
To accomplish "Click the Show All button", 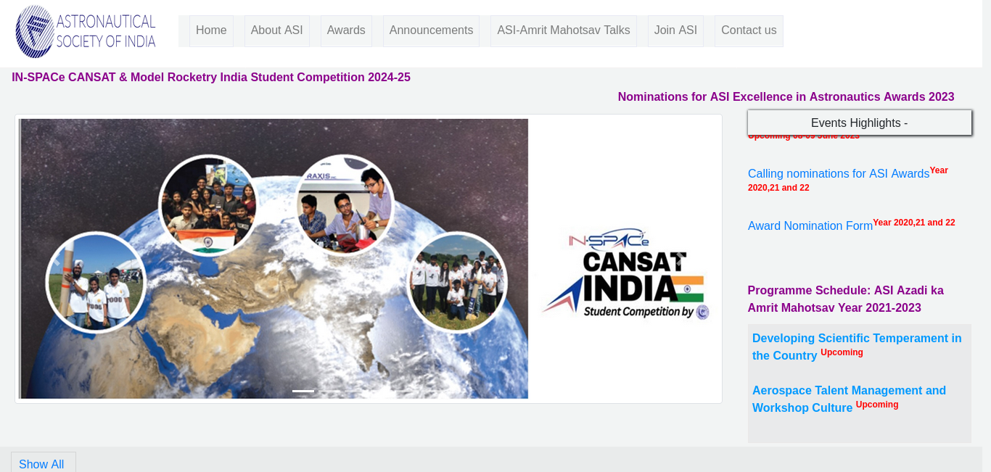I will pyautogui.click(x=41, y=463).
